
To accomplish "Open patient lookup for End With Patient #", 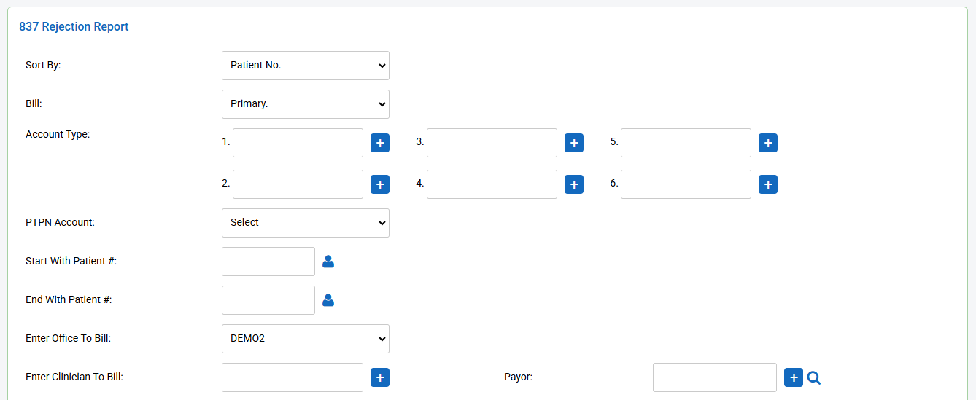I will click(328, 300).
